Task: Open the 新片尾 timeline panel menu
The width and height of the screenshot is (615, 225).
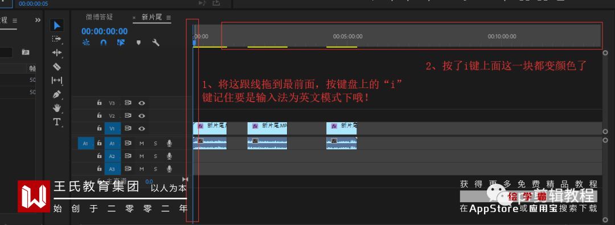Action: tap(169, 18)
